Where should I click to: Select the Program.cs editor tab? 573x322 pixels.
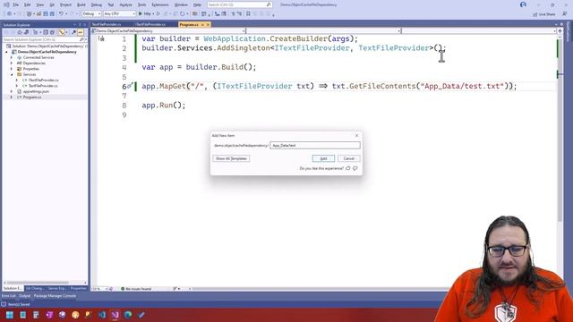189,24
